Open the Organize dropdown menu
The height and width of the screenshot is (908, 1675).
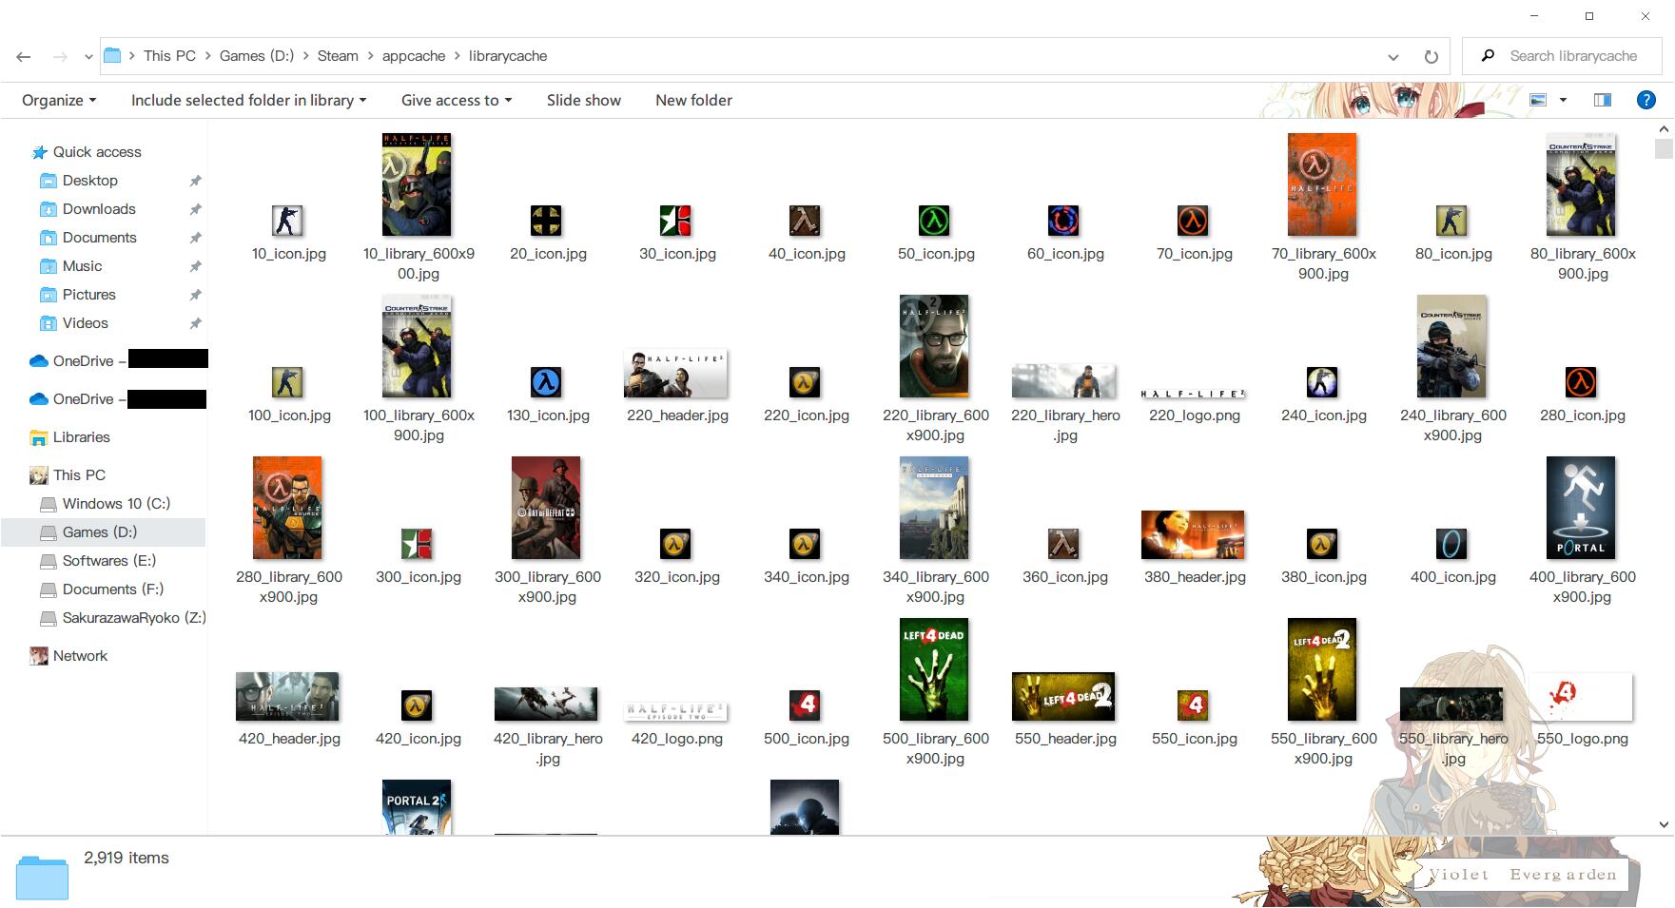coord(59,100)
